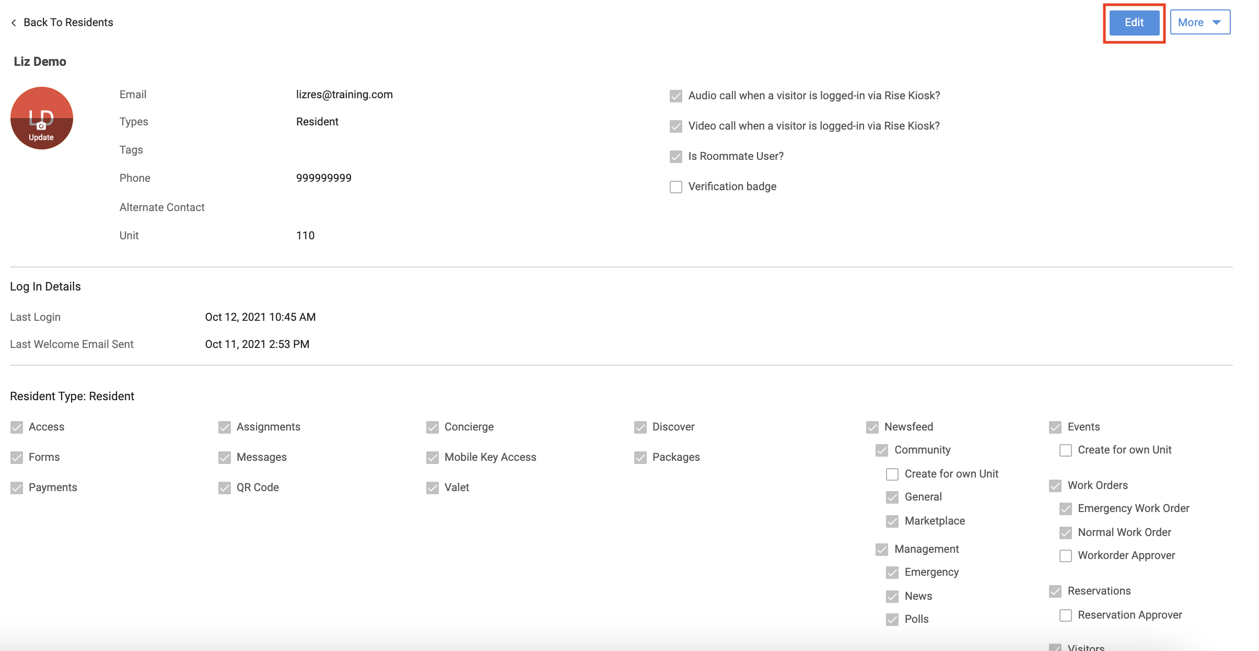Toggle the QR Code checkbox
The height and width of the screenshot is (651, 1259).
coord(225,488)
